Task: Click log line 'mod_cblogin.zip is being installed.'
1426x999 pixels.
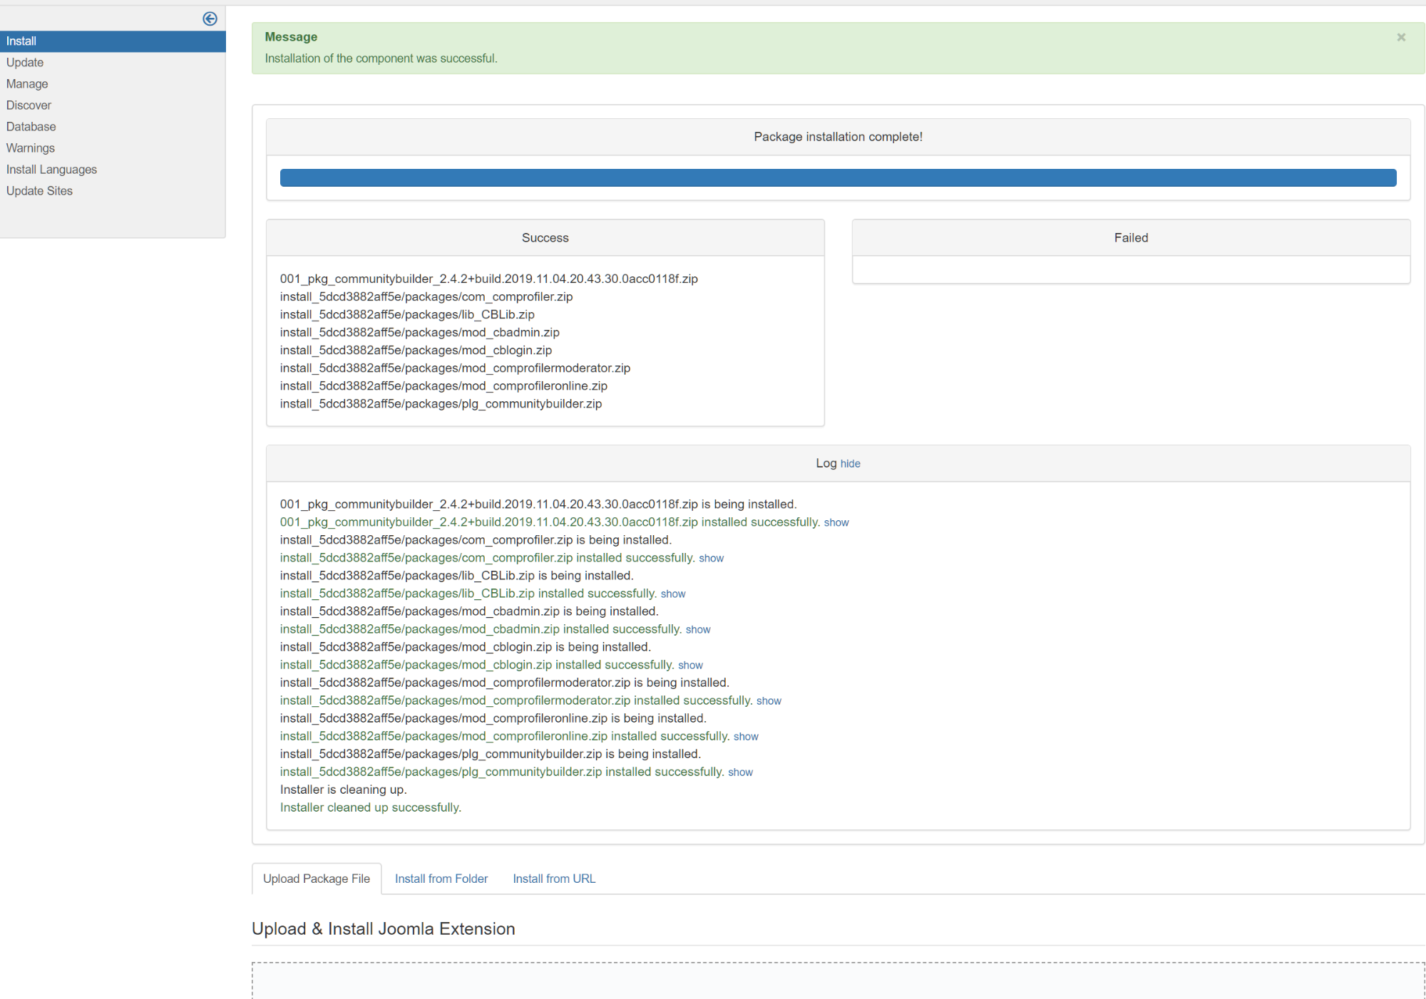Action: coord(465,647)
